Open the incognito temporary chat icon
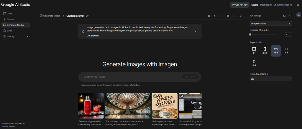The image size is (302, 129). click(x=209, y=16)
